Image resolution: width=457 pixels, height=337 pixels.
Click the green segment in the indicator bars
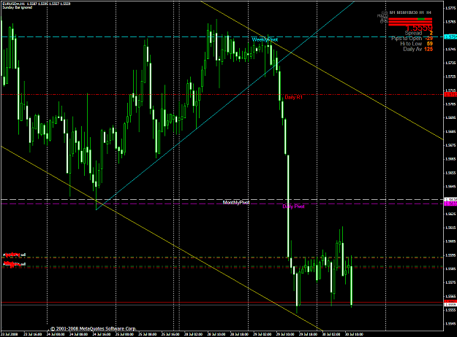pos(421,19)
